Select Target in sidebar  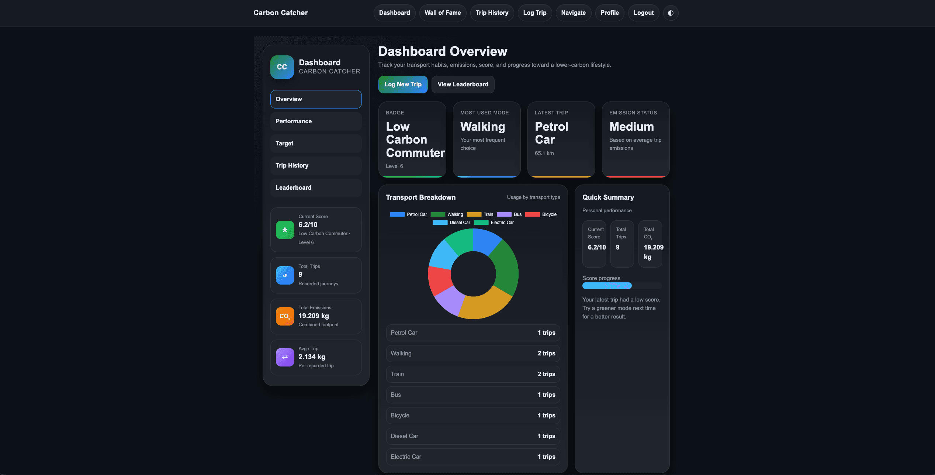pos(316,144)
